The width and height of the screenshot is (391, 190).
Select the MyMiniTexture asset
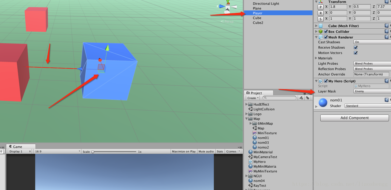pyautogui.click(x=263, y=171)
